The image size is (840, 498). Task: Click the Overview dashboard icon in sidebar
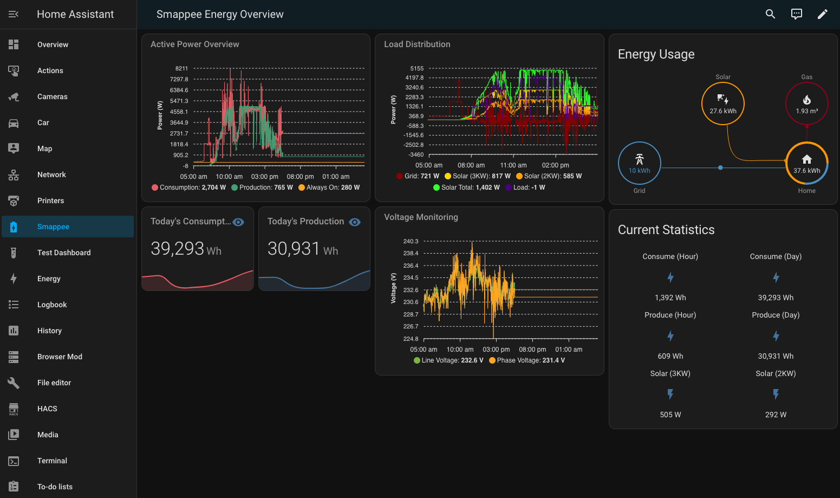[14, 44]
